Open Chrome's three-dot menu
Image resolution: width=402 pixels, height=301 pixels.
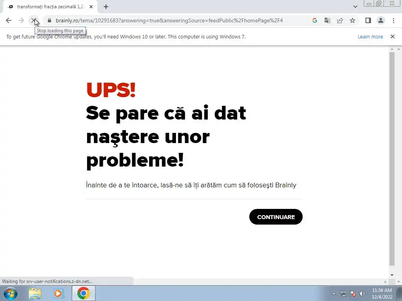click(x=393, y=20)
